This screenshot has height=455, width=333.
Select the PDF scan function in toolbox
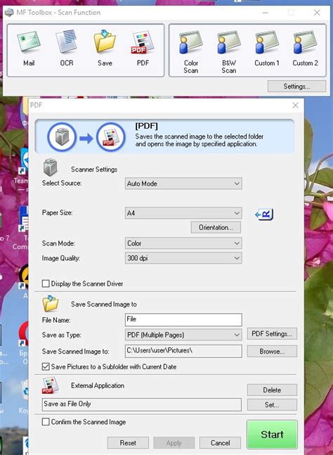tap(143, 49)
